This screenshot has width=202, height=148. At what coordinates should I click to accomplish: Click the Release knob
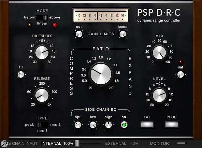(x=42, y=95)
